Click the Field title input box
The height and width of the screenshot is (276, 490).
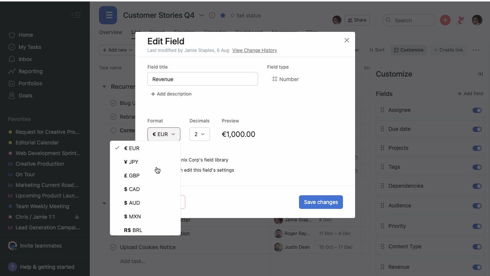(x=202, y=79)
